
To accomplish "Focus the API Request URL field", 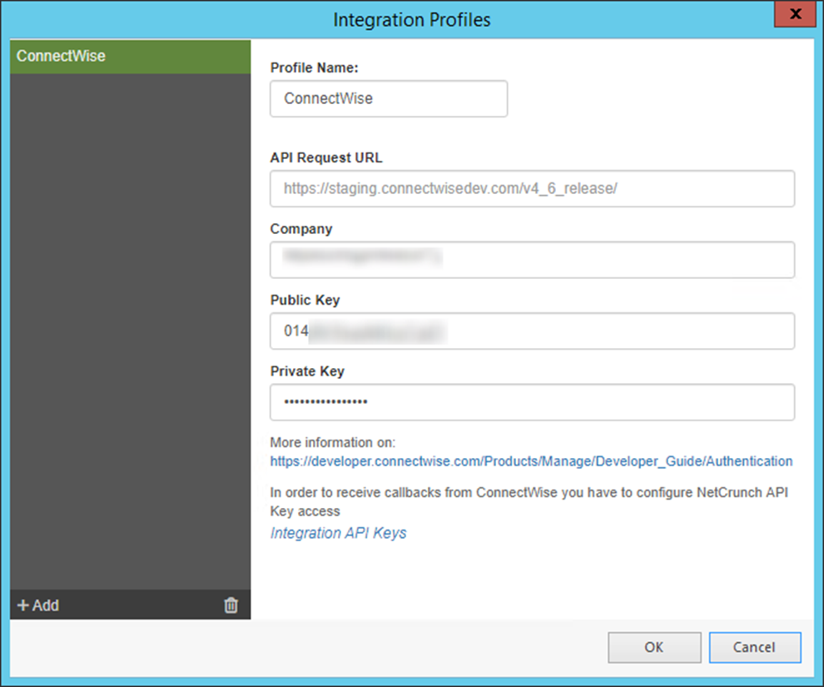I will (x=533, y=189).
